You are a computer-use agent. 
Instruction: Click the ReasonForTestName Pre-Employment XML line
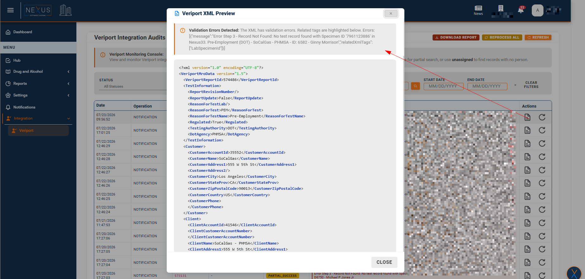(x=247, y=116)
